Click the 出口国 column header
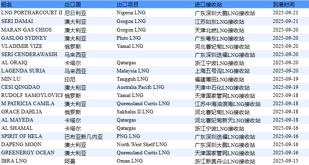Viewport: 309px width, 165px height. (x=72, y=5)
